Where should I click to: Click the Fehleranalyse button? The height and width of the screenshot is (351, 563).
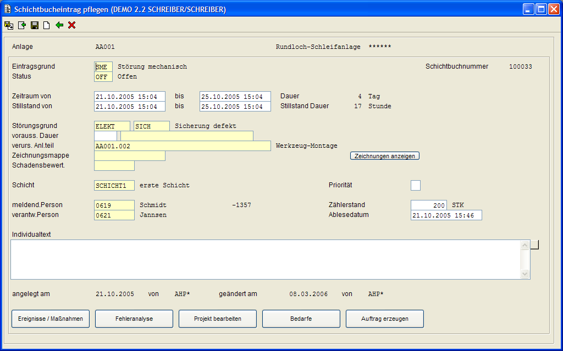(x=134, y=319)
